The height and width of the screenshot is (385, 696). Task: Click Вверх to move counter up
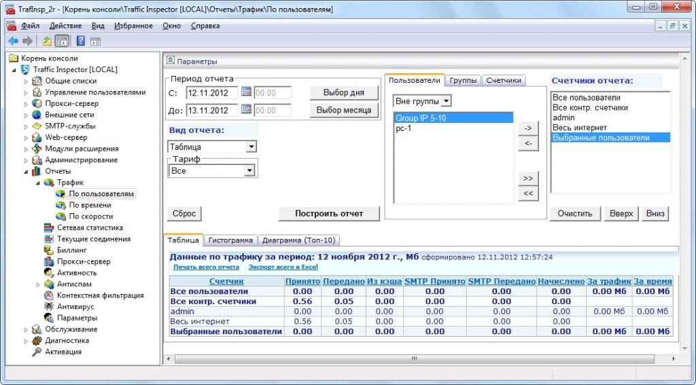[621, 213]
